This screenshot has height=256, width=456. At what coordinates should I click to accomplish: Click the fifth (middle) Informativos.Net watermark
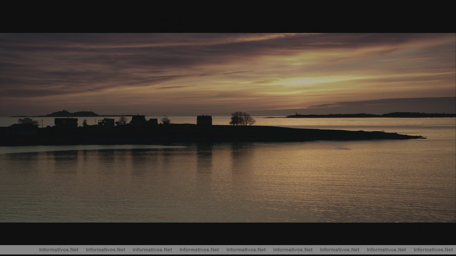[246, 250]
